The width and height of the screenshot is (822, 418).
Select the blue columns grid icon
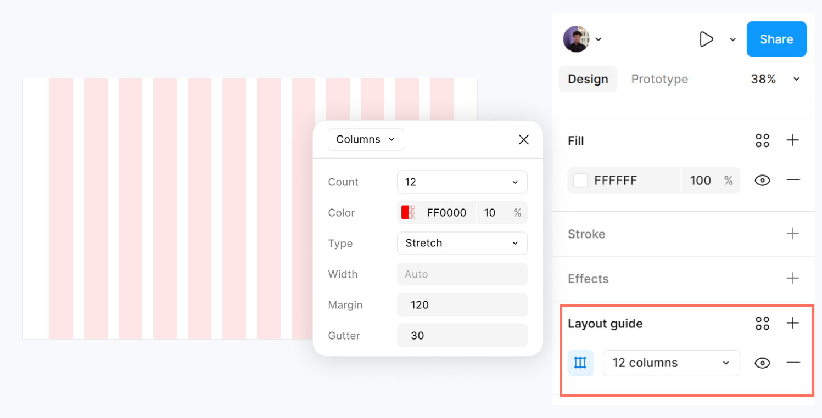[x=580, y=363]
